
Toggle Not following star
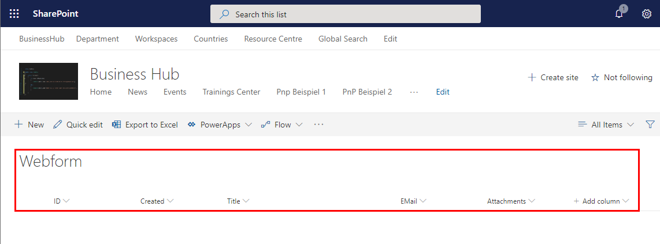click(x=621, y=77)
